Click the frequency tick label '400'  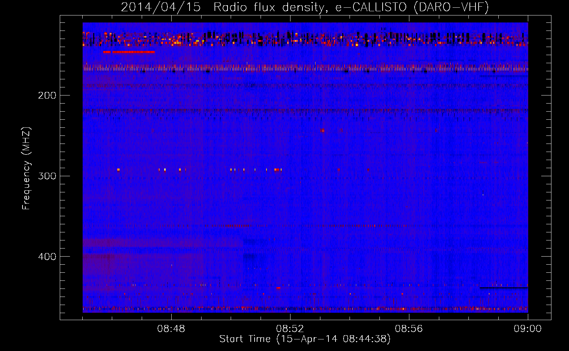(x=47, y=257)
